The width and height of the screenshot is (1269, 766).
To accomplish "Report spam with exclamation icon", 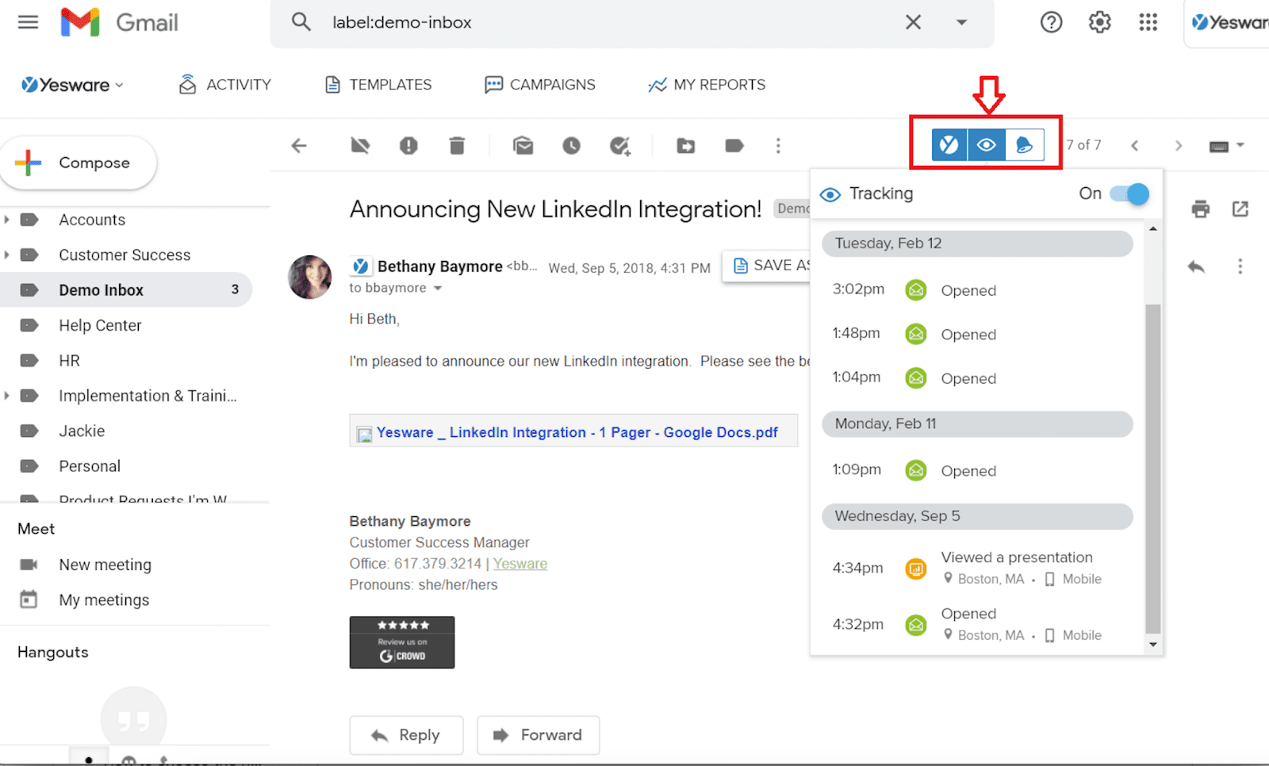I will [x=408, y=145].
